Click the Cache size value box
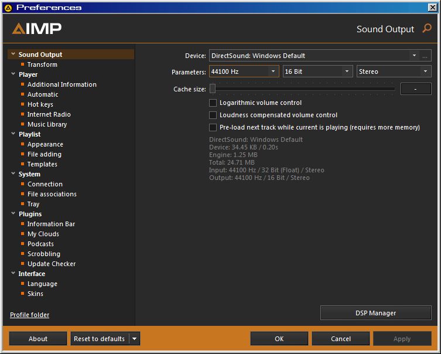The image size is (441, 354). [416, 89]
